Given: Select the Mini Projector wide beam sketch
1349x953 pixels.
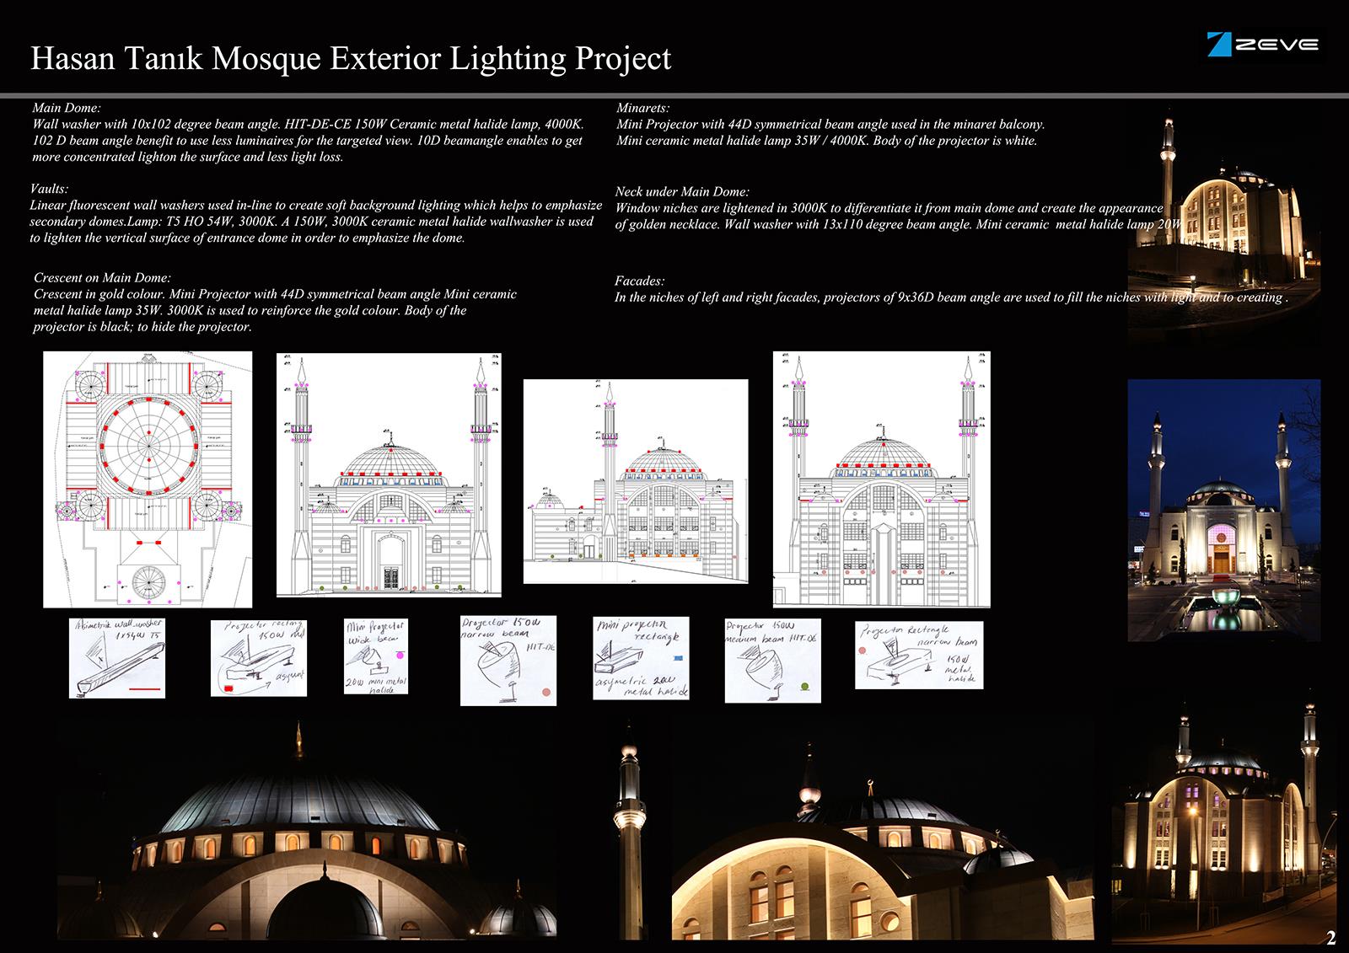Looking at the screenshot, I should click(x=376, y=656).
